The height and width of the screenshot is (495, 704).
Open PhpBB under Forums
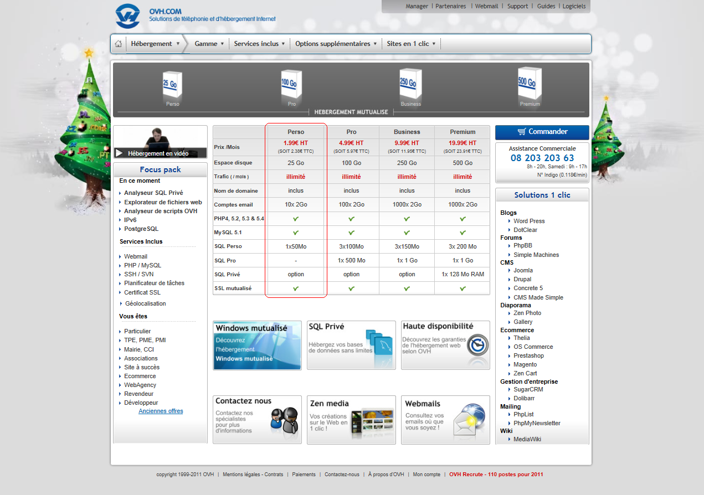point(522,246)
